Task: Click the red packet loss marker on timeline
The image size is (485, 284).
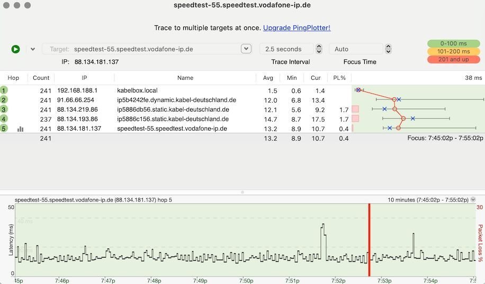Action: click(369, 239)
